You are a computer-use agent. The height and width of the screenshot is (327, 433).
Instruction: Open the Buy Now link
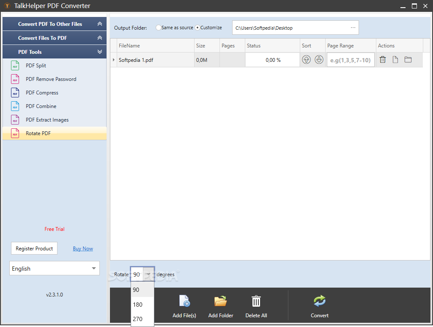coord(83,249)
